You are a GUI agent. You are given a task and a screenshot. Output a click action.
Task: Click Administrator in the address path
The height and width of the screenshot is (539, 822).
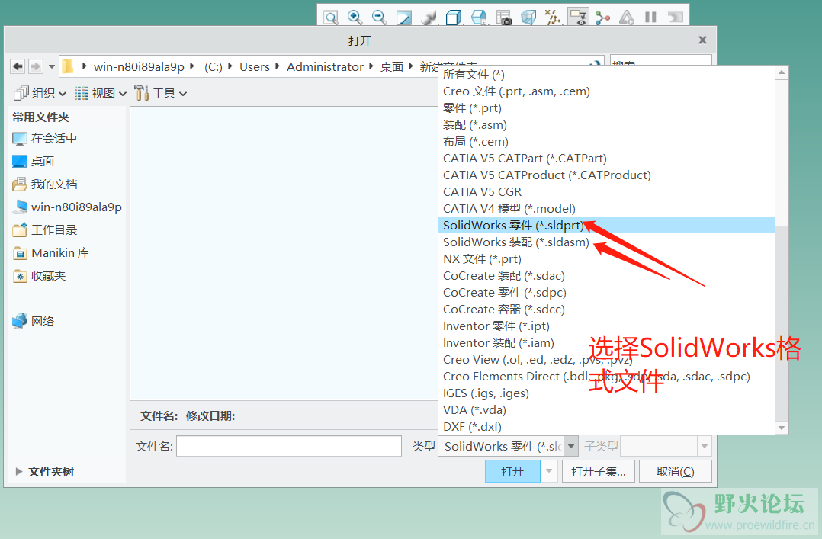click(x=325, y=67)
